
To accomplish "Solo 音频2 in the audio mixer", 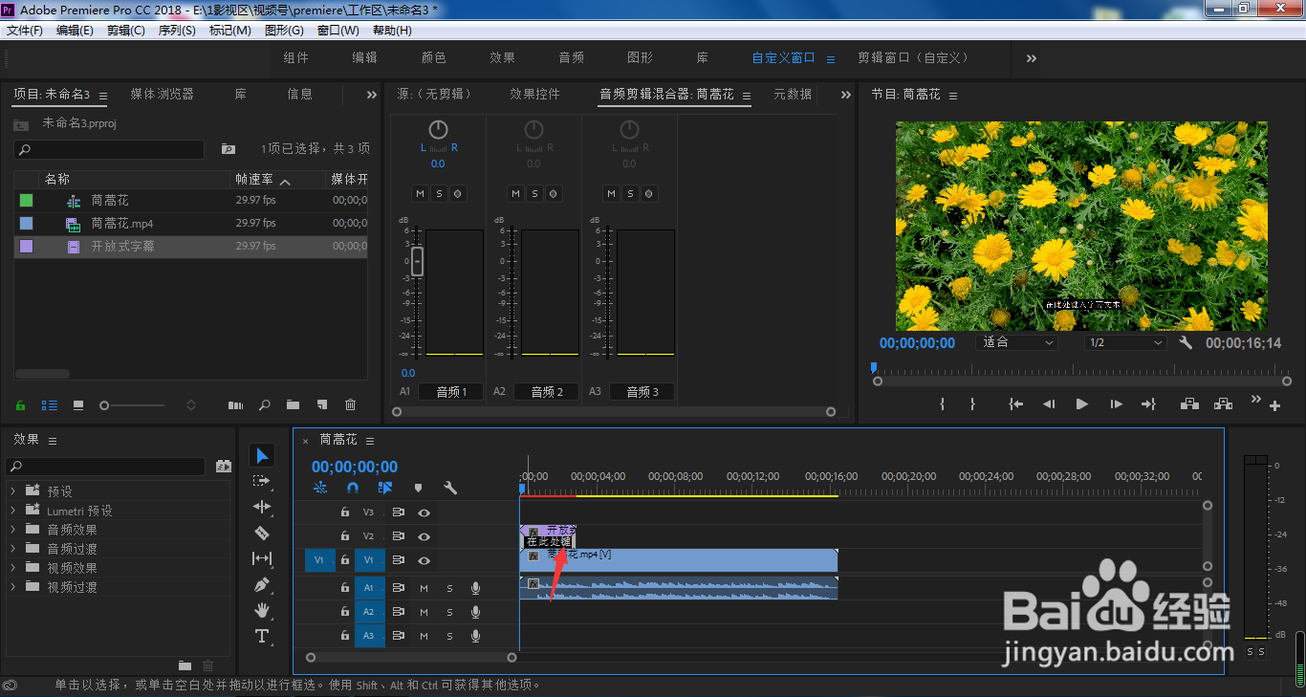I will (534, 193).
